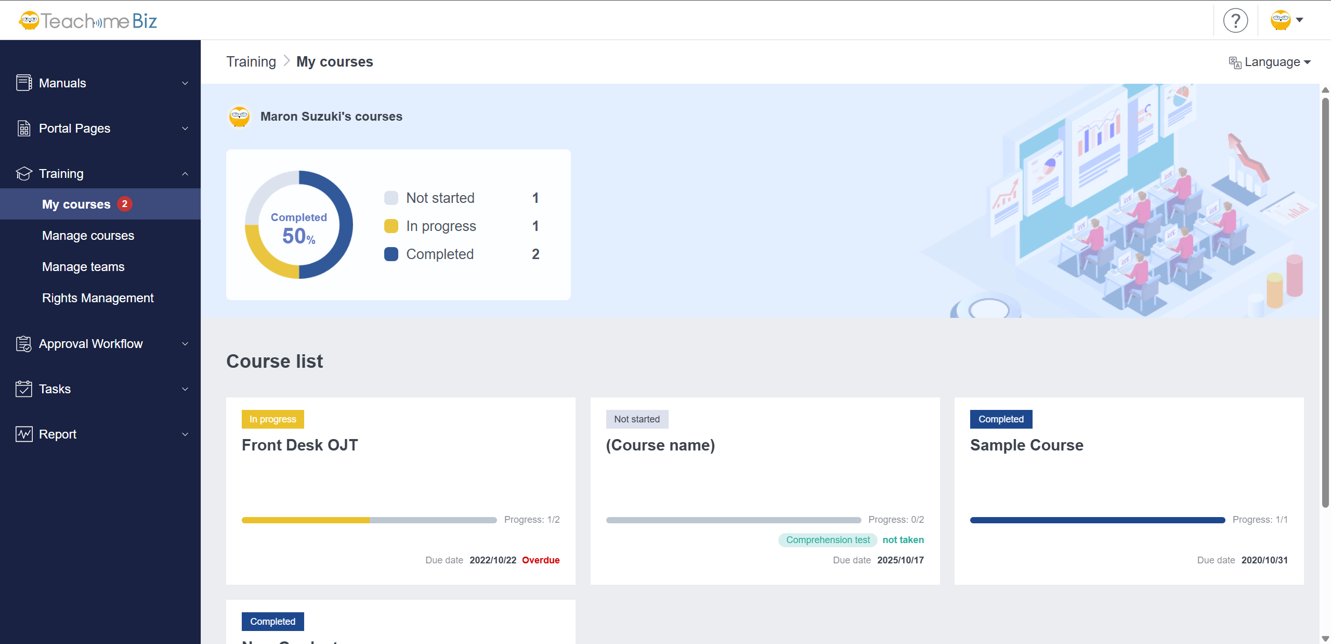The image size is (1331, 644).
Task: Click the Manuals book icon
Action: tap(24, 83)
